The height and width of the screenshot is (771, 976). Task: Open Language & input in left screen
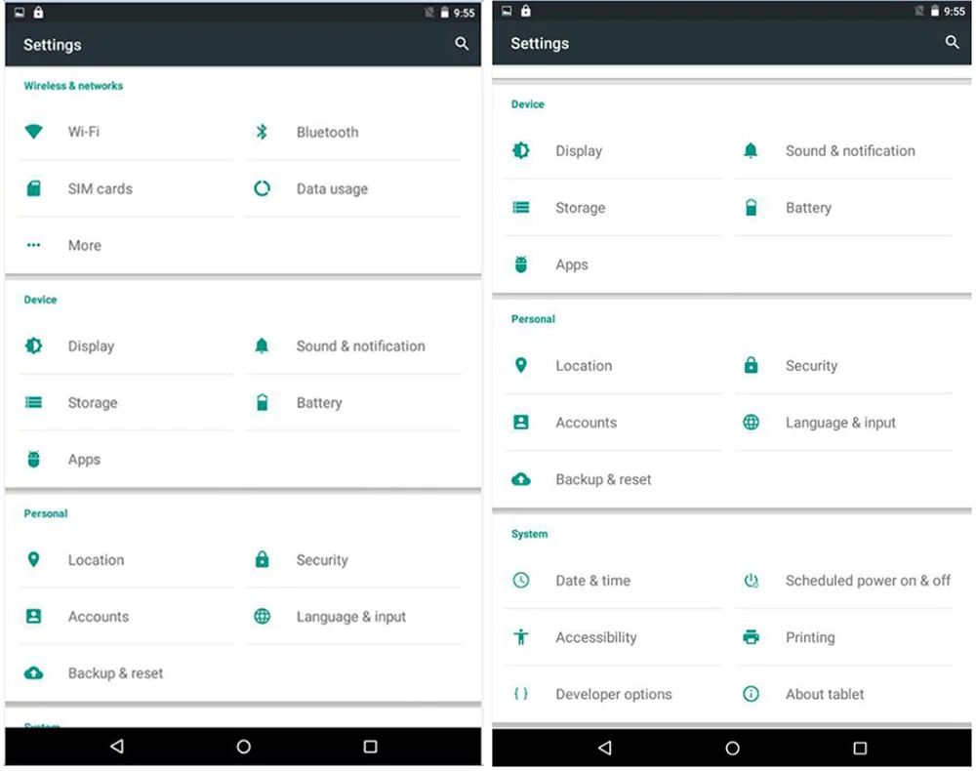[x=351, y=617]
